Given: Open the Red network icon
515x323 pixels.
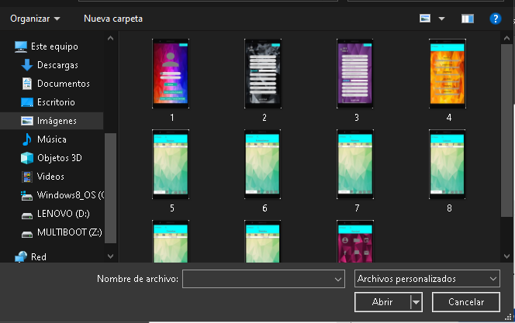Looking at the screenshot, I should [21, 256].
